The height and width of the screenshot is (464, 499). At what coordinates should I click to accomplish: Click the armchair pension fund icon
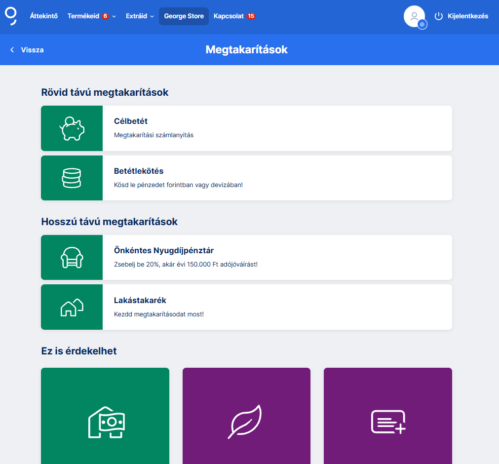(x=72, y=258)
